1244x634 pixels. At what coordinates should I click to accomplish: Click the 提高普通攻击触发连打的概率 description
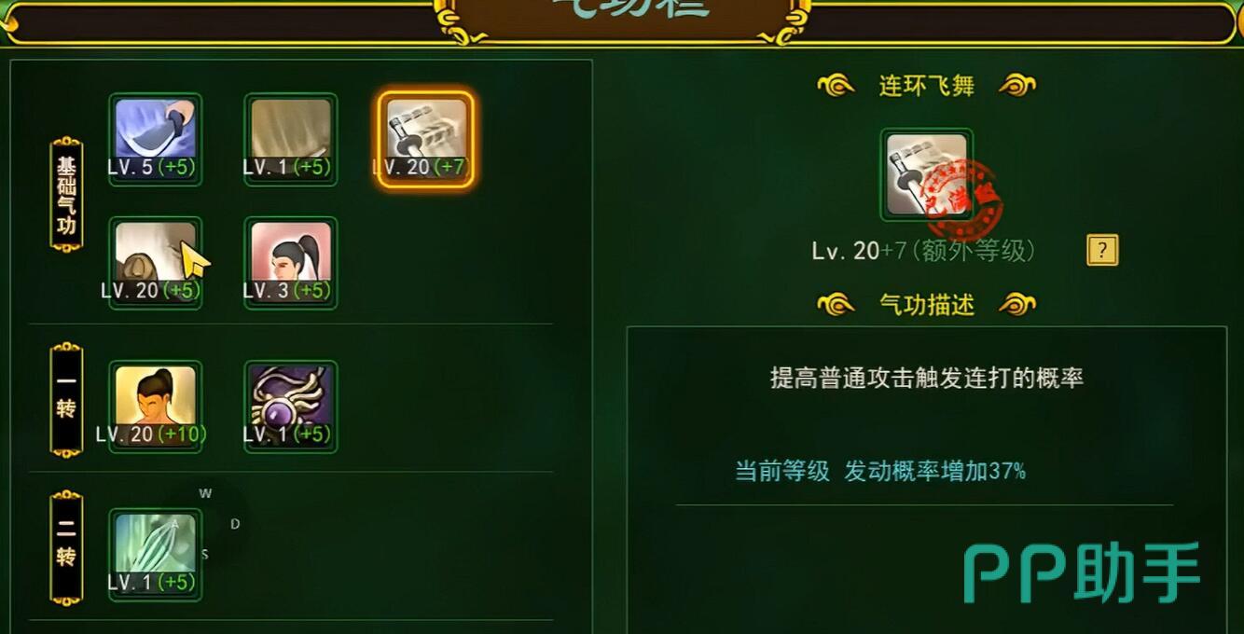click(x=927, y=378)
